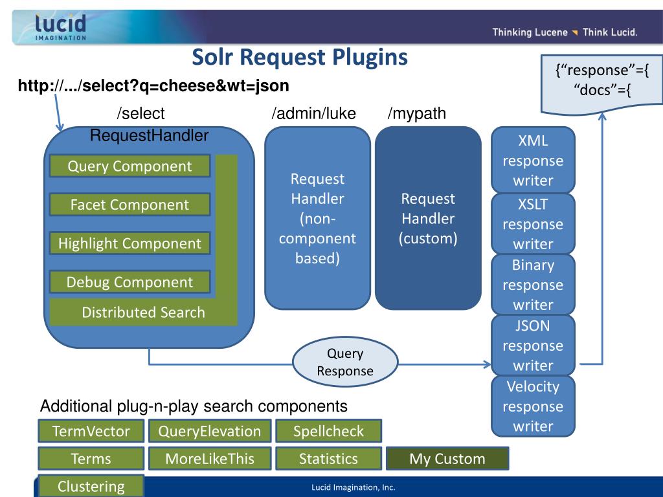Select the Distributed Search block
663x497 pixels.
tap(143, 312)
